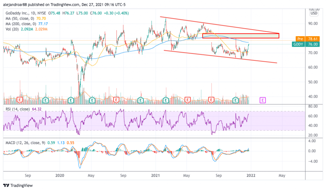
Task: Click the 90.00 price axis label
Action: (313, 23)
